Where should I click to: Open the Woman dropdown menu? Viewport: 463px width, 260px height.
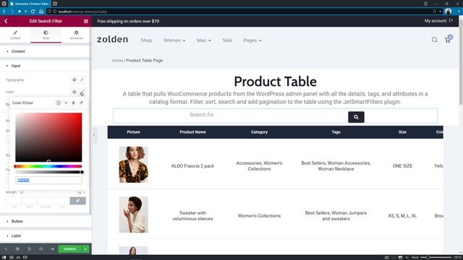174,40
